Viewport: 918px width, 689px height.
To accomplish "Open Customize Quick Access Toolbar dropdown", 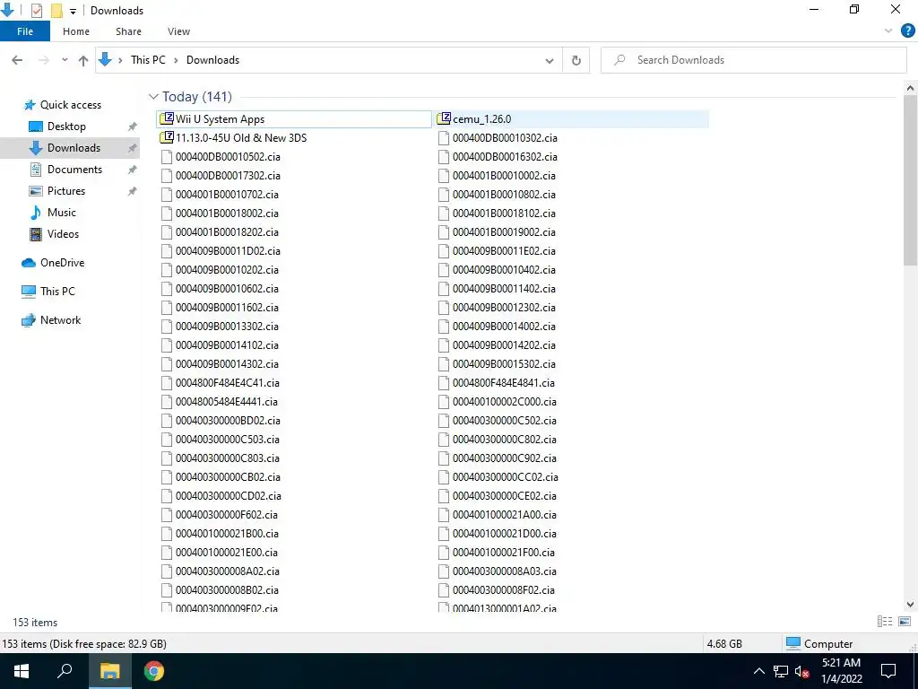I will [73, 11].
